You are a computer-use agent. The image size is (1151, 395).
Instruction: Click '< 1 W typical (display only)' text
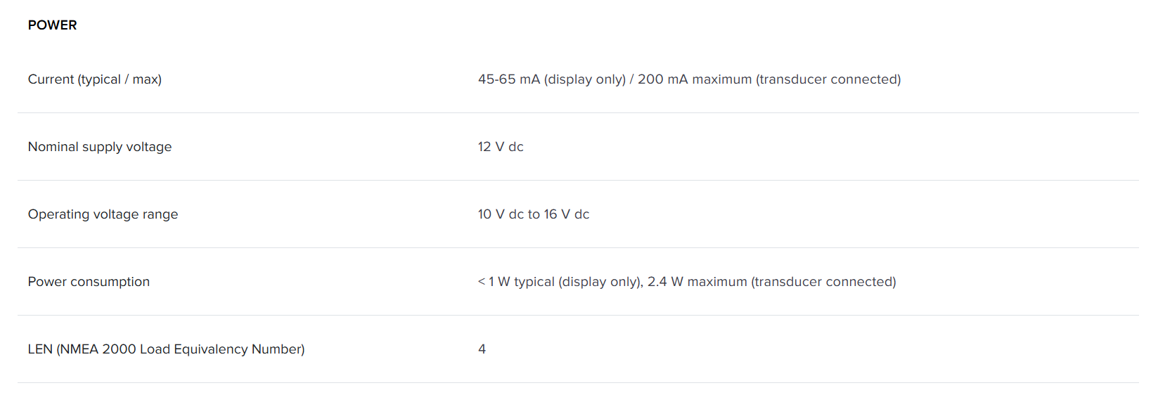click(x=560, y=282)
